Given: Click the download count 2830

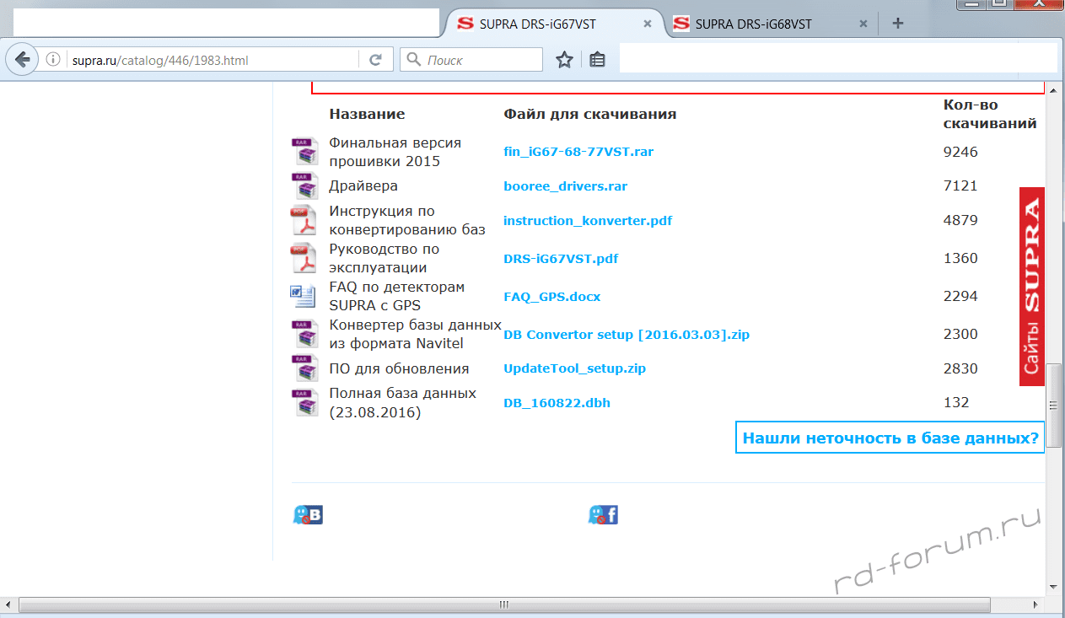Looking at the screenshot, I should click(960, 368).
